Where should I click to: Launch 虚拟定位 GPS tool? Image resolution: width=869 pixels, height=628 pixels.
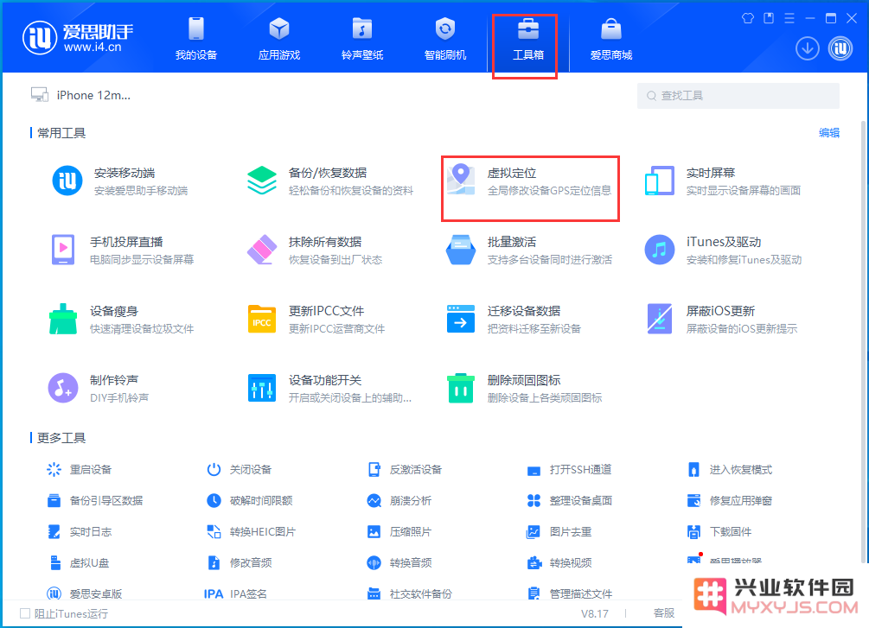pyautogui.click(x=529, y=181)
